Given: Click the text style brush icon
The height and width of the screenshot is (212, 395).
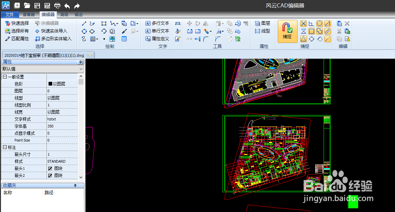Looking at the screenshot, I should [178, 31].
